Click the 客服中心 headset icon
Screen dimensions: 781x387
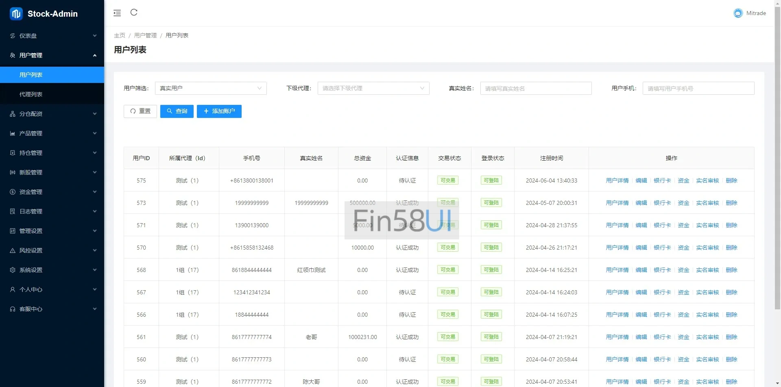(x=13, y=309)
